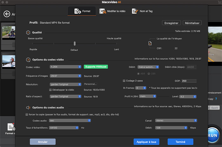Click the Basse qualité label

pos(35,38)
